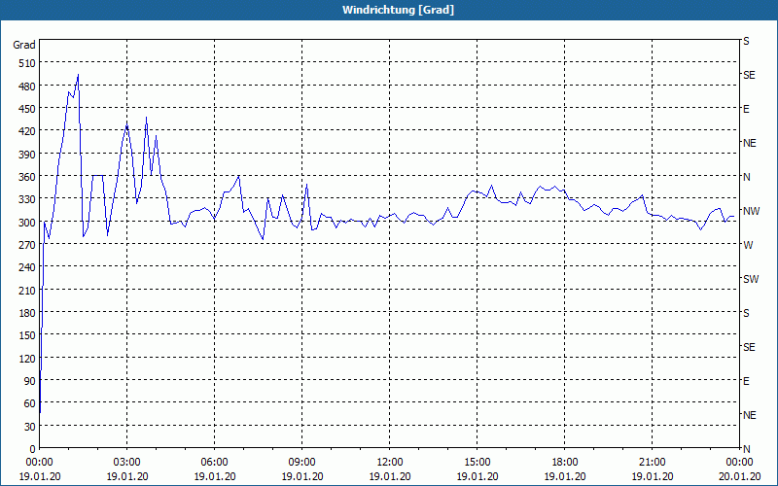Screen dimensions: 778x486
Task: Click the "20.01.20" date label
Action: point(739,476)
